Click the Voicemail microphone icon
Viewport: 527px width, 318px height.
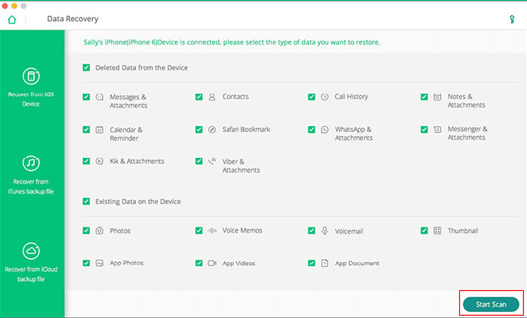(x=325, y=230)
